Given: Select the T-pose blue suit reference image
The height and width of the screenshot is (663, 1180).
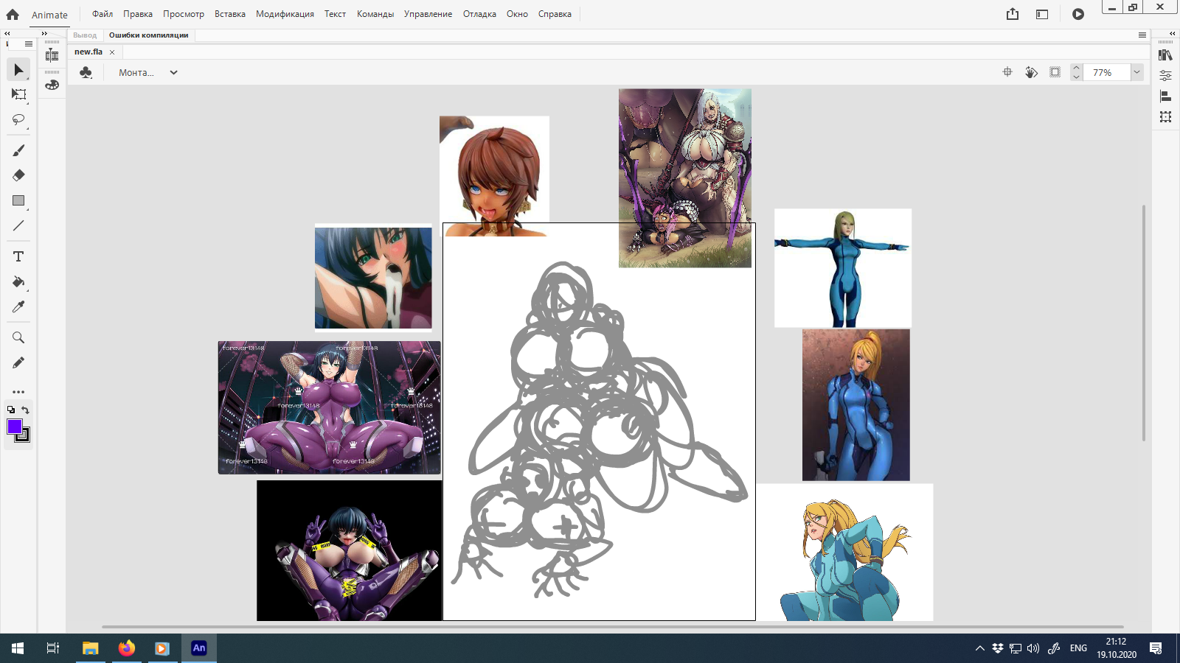Looking at the screenshot, I should [843, 268].
